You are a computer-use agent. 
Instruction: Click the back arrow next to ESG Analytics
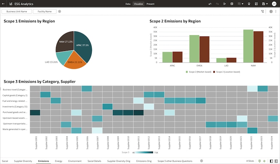3,4
